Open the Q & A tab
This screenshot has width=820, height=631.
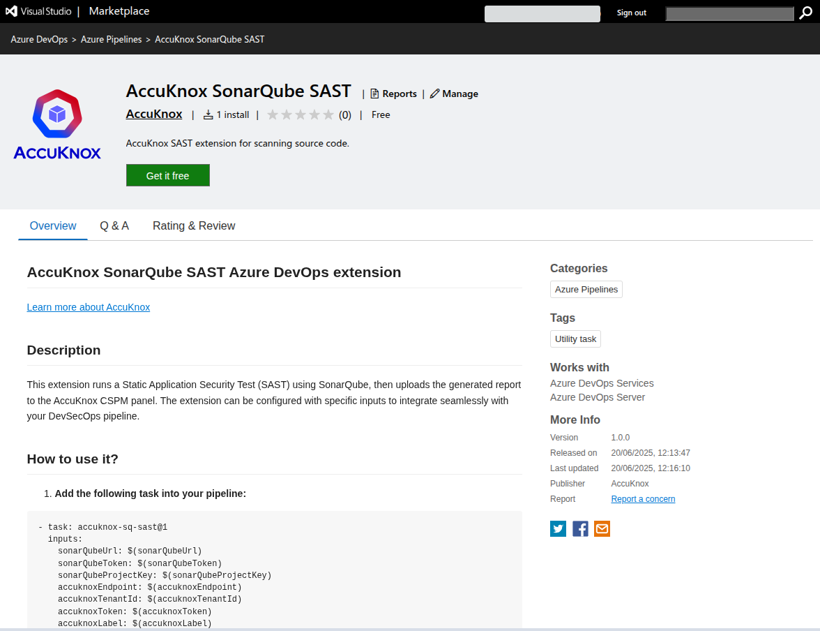tap(114, 225)
